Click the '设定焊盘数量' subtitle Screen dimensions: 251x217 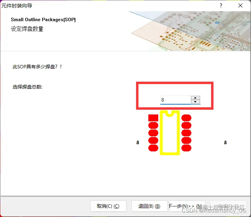coord(27,29)
